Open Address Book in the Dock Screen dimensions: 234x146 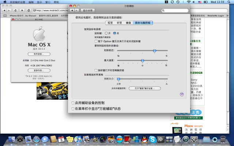(53, 139)
